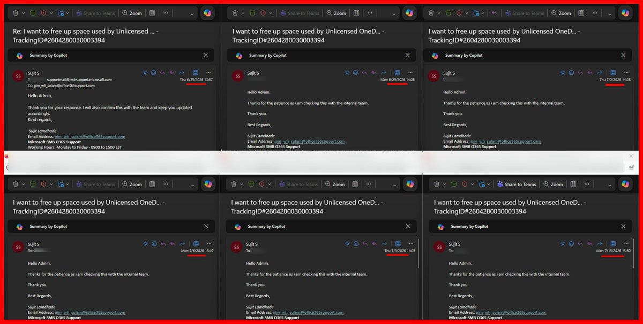Open email address link in 7/9/2026 message
Viewport: 643px width, 324px height.
click(x=308, y=312)
